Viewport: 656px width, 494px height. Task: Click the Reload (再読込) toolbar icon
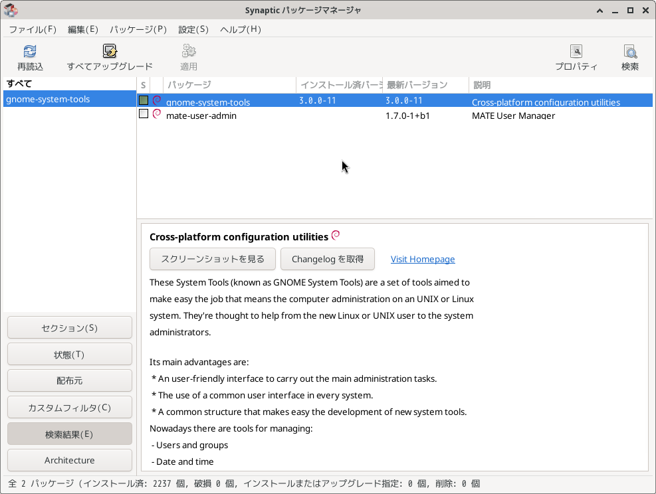click(x=30, y=51)
